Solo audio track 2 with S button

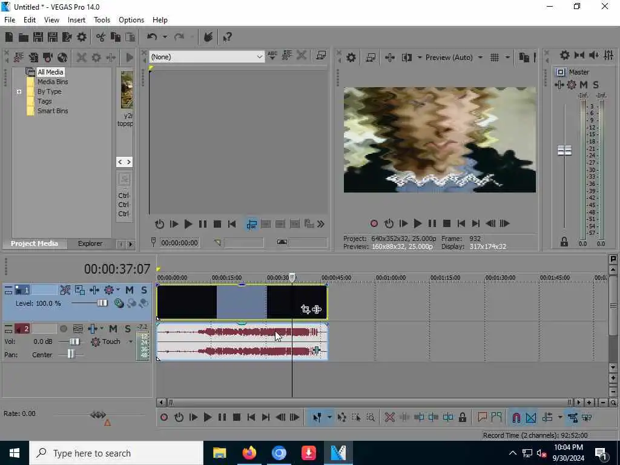click(127, 329)
